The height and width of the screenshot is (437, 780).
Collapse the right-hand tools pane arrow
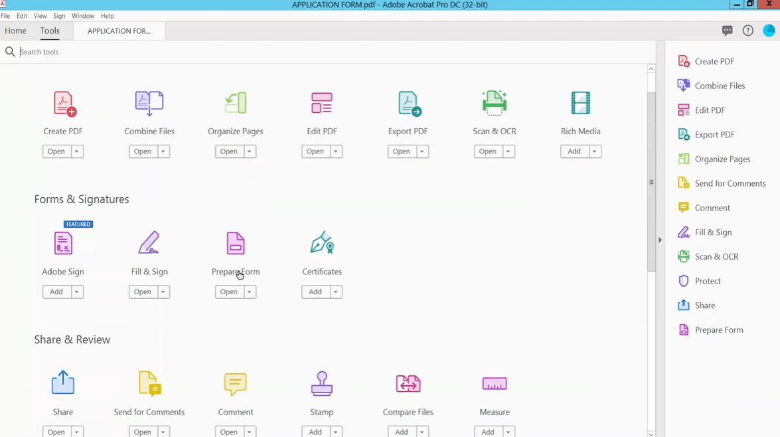click(x=660, y=240)
